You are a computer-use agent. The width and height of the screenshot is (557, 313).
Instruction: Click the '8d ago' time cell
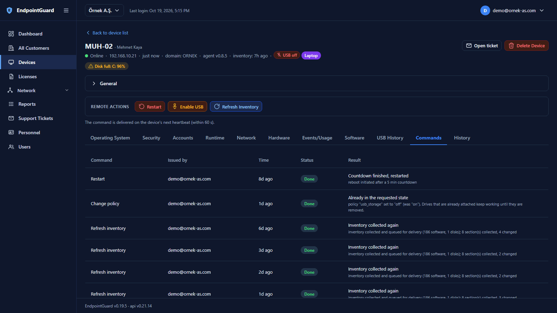[x=266, y=179]
